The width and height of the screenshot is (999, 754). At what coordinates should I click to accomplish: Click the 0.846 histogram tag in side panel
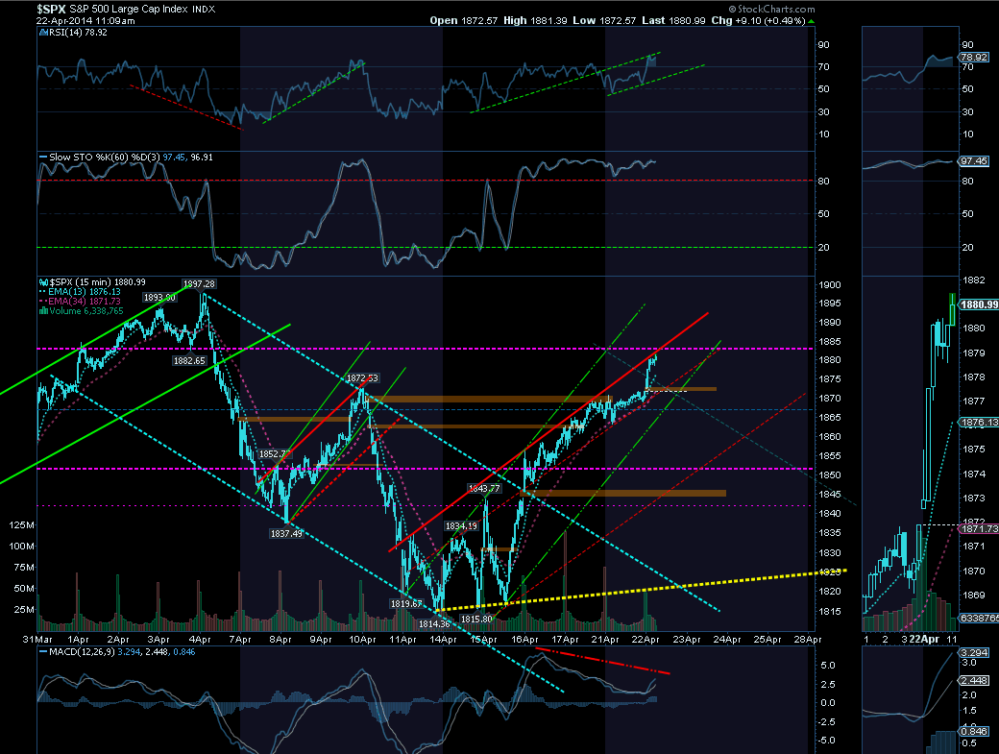[974, 731]
